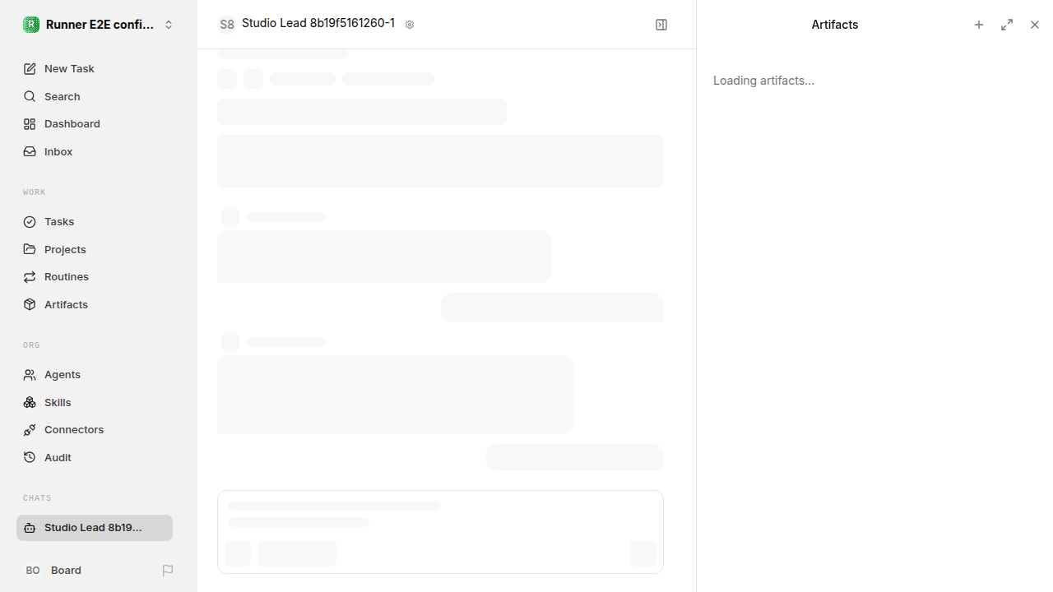Click the Projects folder icon

[30, 249]
